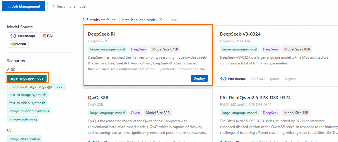
Task: Click large-language-model tag on DeepSeek-V3-0324 card
Action: pos(240,49)
